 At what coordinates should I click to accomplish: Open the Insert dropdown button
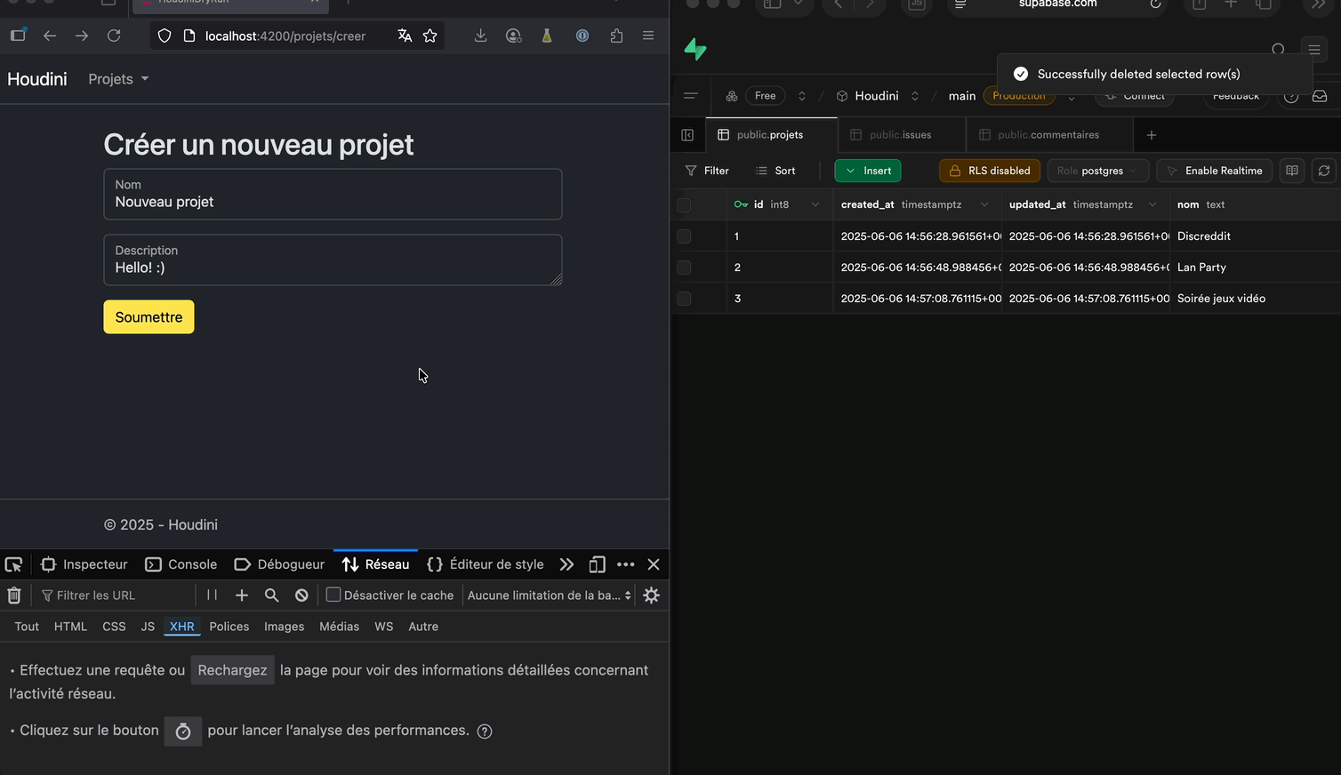868,171
